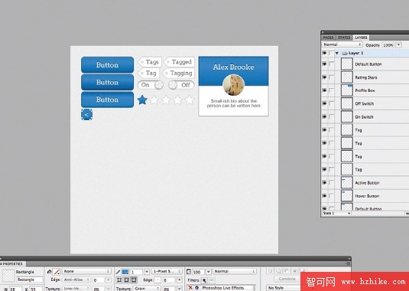This screenshot has width=409, height=291.
Task: Open the Opacity slider arrow in Layers
Action: pos(398,45)
